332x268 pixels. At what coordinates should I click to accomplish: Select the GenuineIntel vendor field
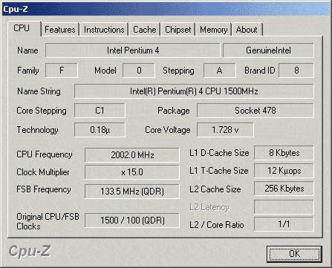[x=268, y=50]
